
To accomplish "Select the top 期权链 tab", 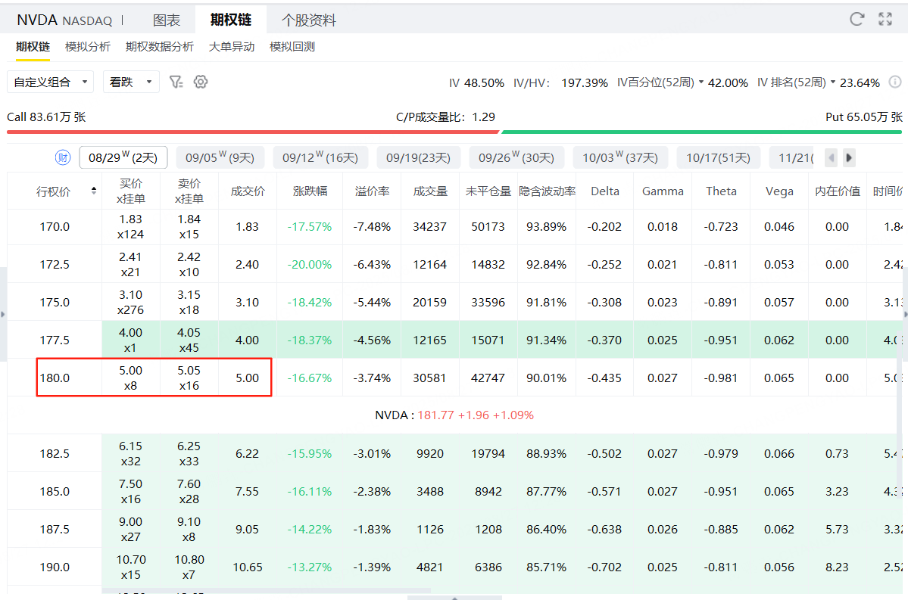I will [230, 20].
